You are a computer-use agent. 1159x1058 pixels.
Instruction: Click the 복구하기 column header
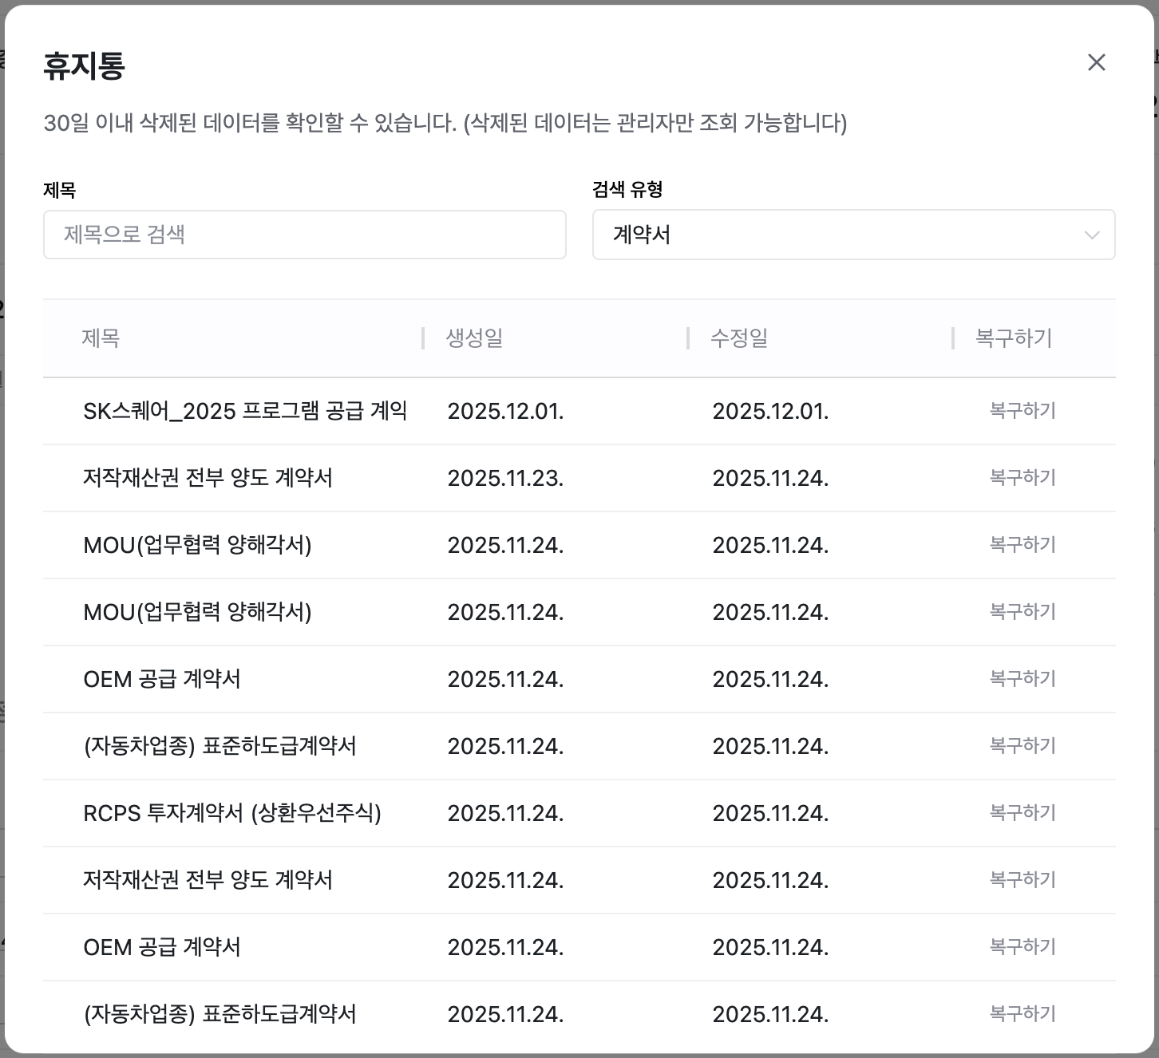coord(1014,338)
